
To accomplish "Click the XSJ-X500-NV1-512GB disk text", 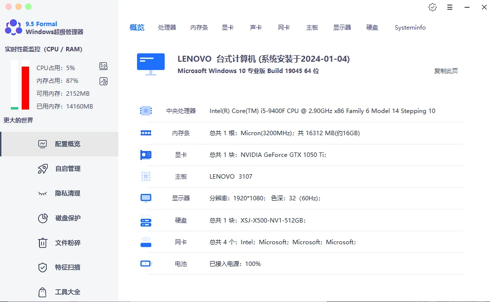I will pos(257,220).
